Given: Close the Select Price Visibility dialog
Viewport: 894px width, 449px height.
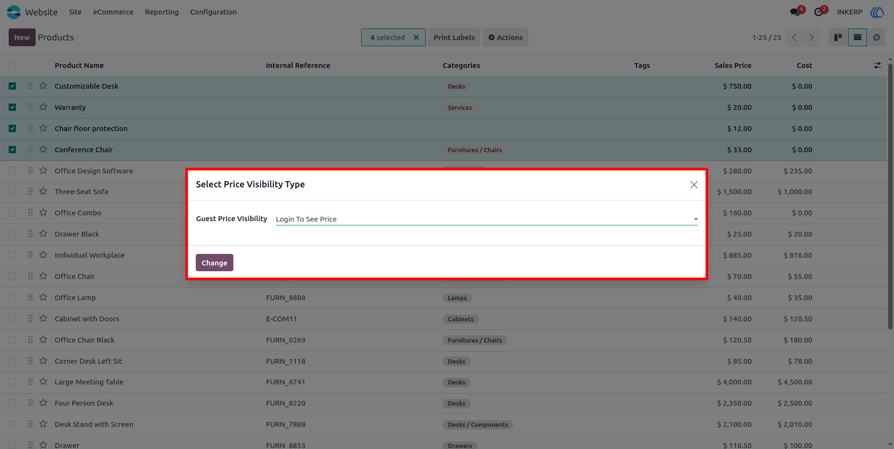Looking at the screenshot, I should point(694,185).
